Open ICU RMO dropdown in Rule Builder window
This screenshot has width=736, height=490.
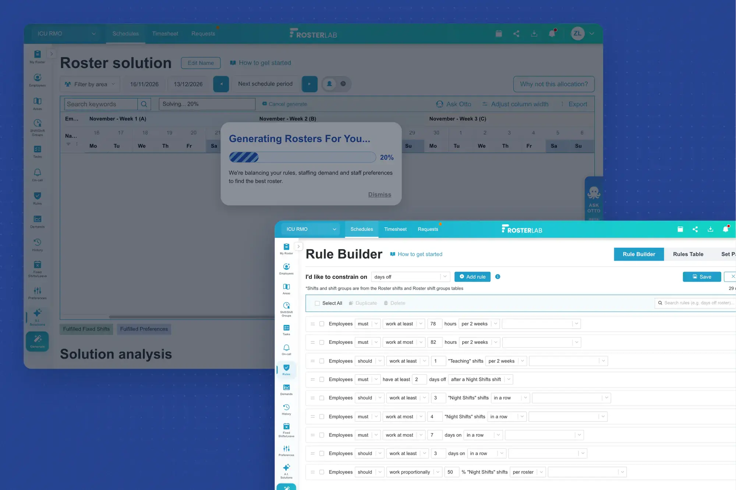click(311, 229)
